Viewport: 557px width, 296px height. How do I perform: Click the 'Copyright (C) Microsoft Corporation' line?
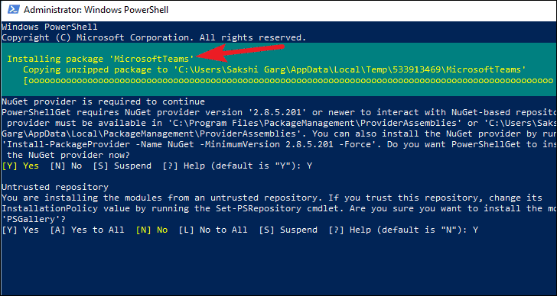[x=154, y=37]
